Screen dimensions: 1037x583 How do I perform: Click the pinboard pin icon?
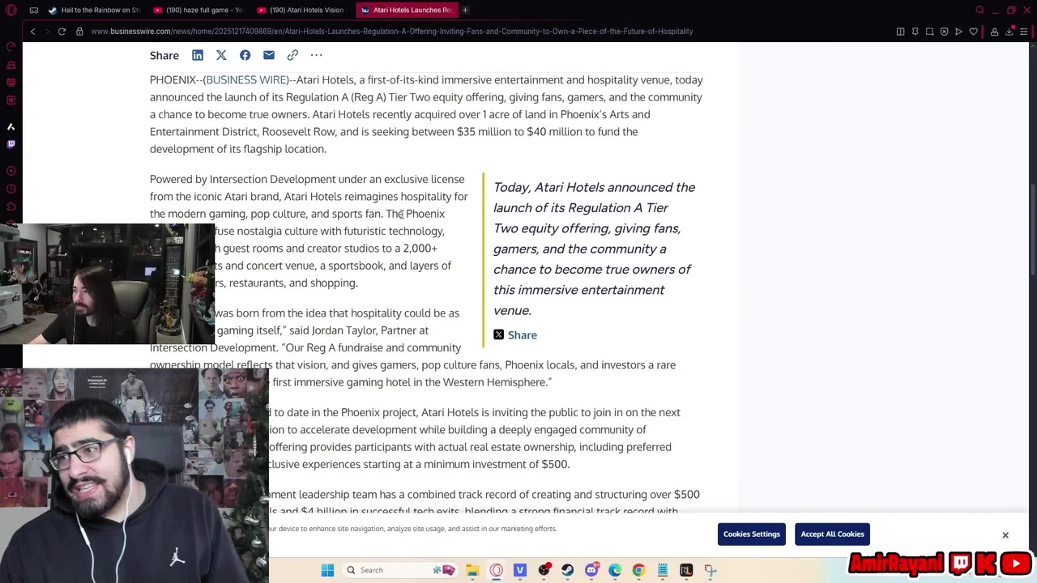[x=915, y=32]
